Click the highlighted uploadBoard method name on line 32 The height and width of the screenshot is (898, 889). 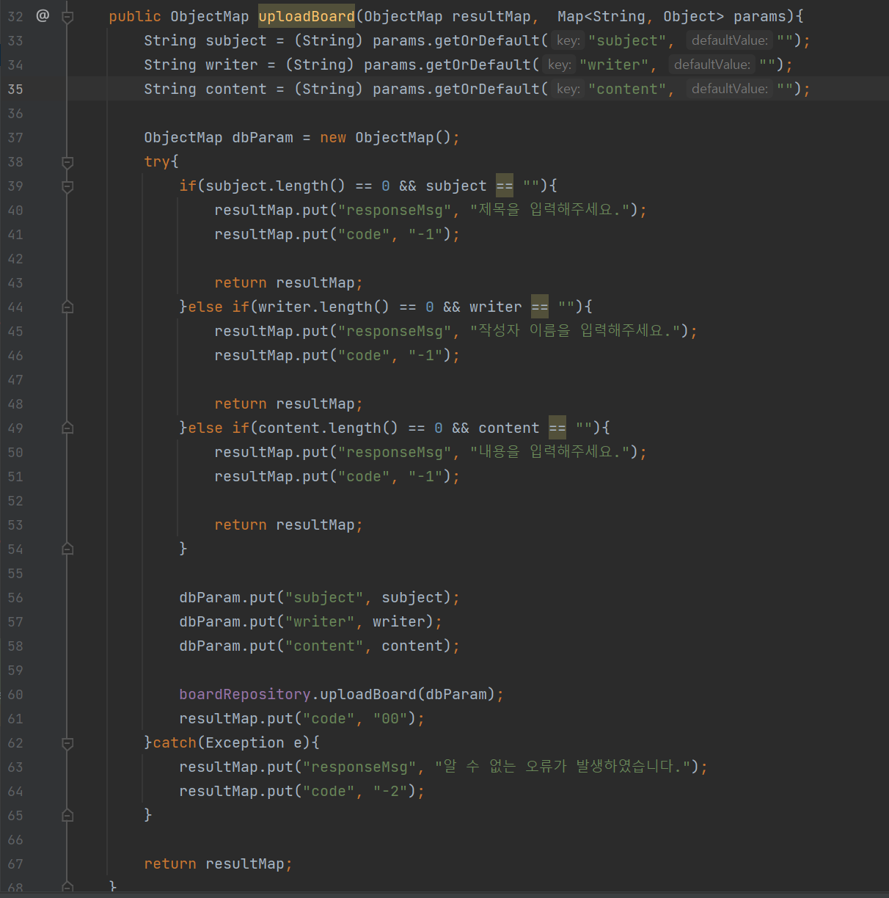(307, 16)
